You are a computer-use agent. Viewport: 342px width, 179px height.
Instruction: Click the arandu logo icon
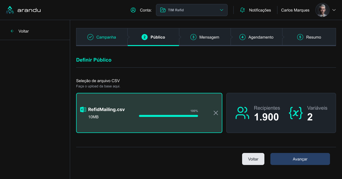point(10,10)
